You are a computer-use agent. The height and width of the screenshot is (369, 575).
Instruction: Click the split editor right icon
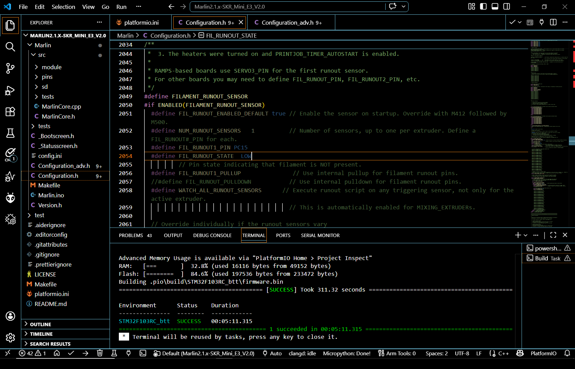click(553, 22)
